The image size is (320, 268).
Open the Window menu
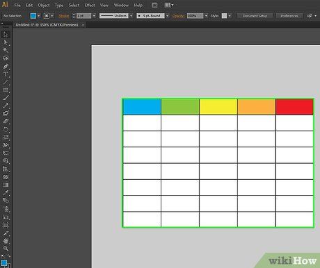[121, 5]
